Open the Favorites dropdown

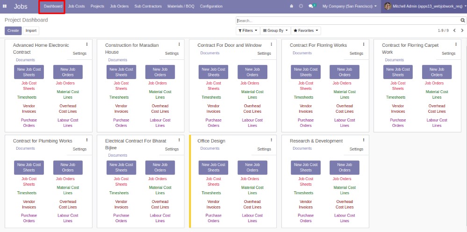tap(306, 30)
